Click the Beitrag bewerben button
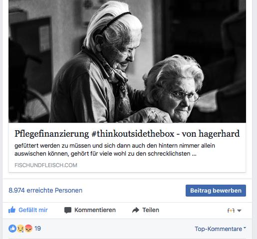 (216, 191)
